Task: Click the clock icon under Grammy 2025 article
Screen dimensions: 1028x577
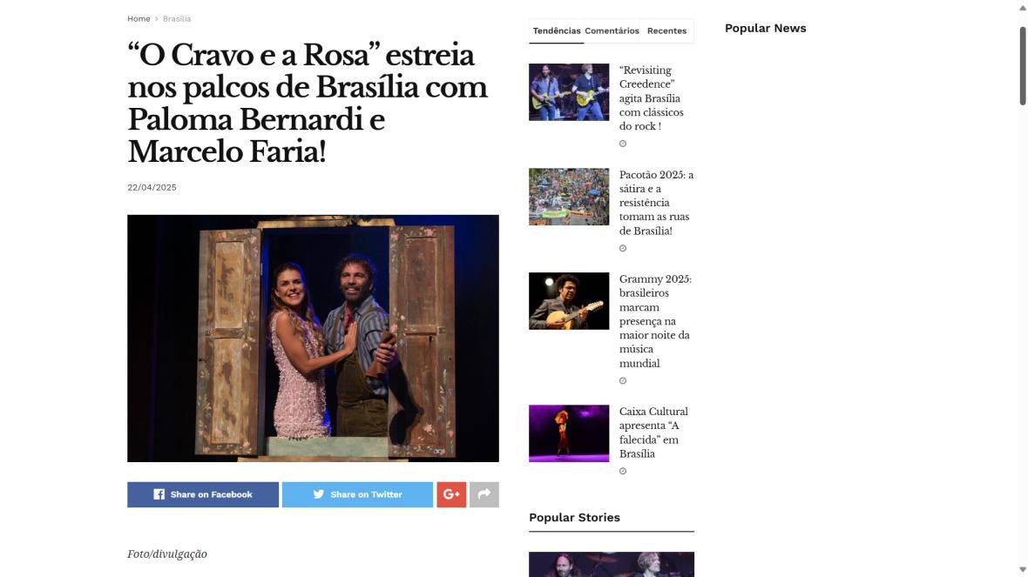Action: coord(623,380)
